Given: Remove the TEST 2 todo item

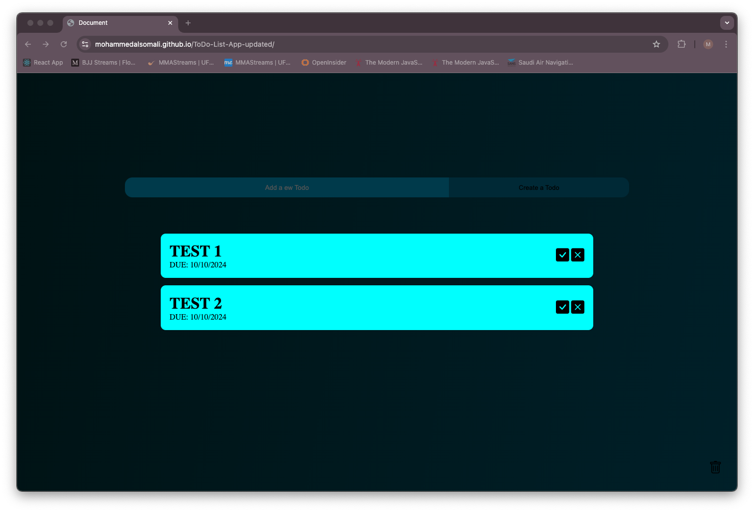Looking at the screenshot, I should [x=577, y=307].
